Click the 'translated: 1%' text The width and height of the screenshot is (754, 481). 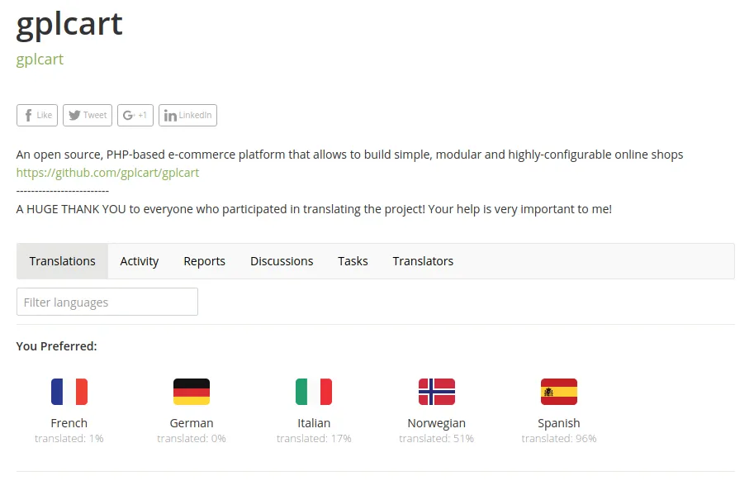click(69, 439)
